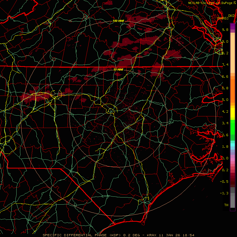This screenshot has width=237, height=237.
Task: Click the 6.6 value on color scale
Action: click(225, 76)
